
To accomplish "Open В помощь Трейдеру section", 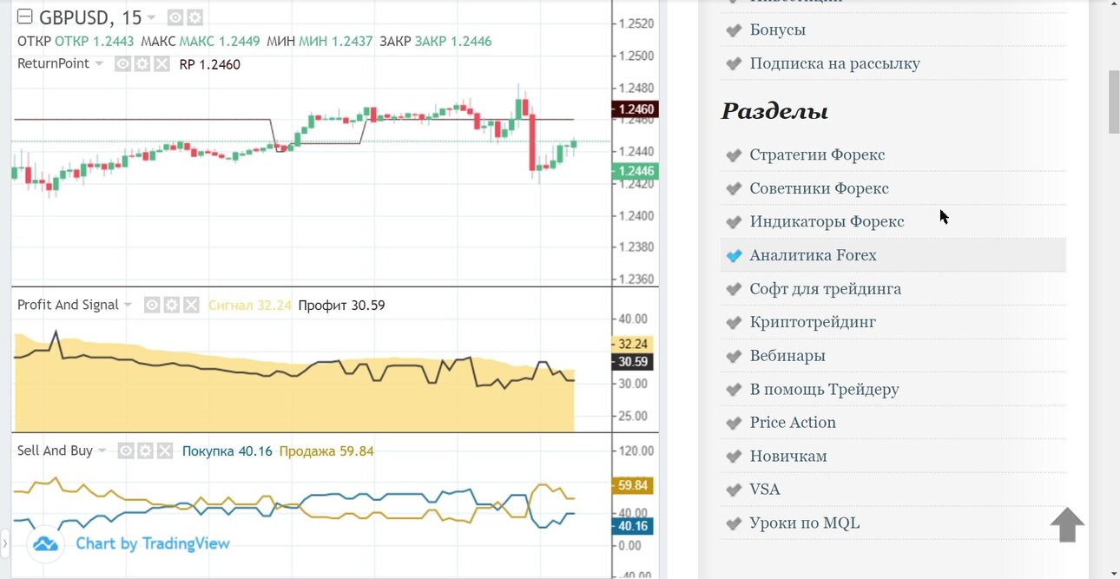I will (x=825, y=390).
